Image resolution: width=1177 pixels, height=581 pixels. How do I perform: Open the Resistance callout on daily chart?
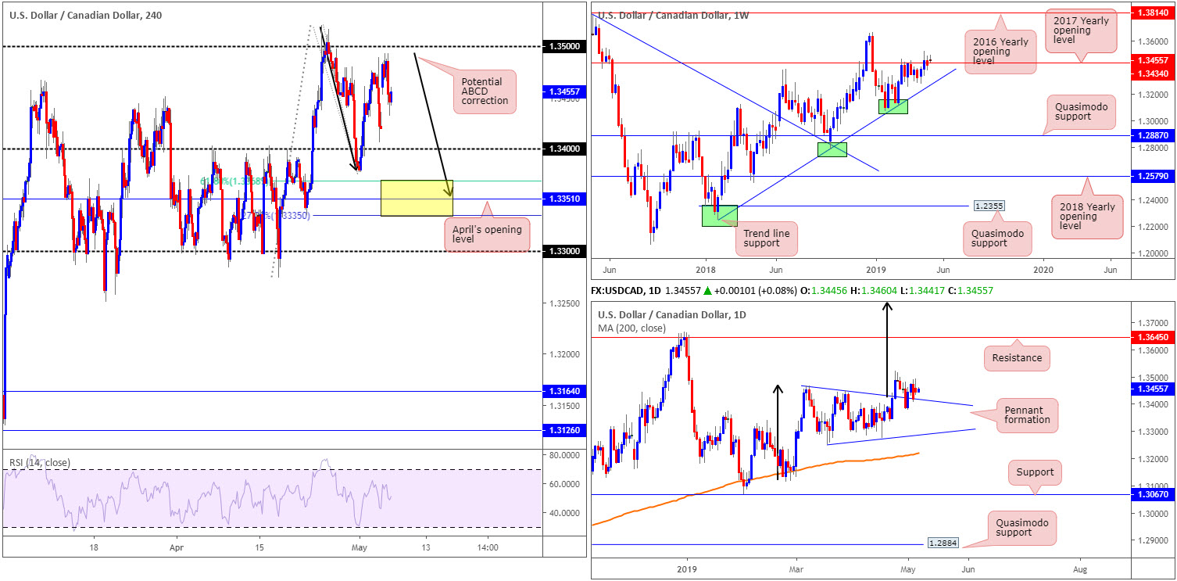coord(1017,358)
